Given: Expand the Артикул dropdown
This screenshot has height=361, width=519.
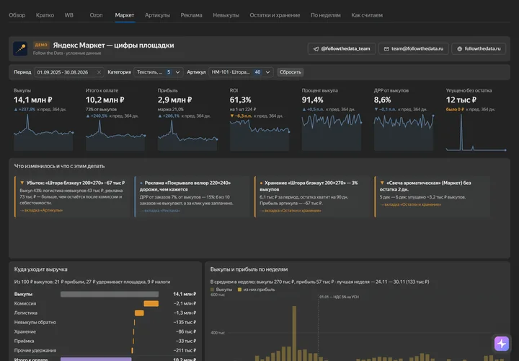Looking at the screenshot, I should click(x=241, y=72).
